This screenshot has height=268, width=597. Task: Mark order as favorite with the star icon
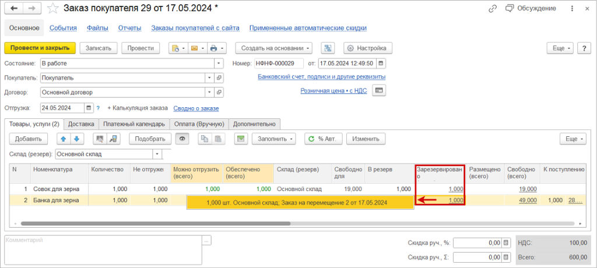click(x=53, y=9)
